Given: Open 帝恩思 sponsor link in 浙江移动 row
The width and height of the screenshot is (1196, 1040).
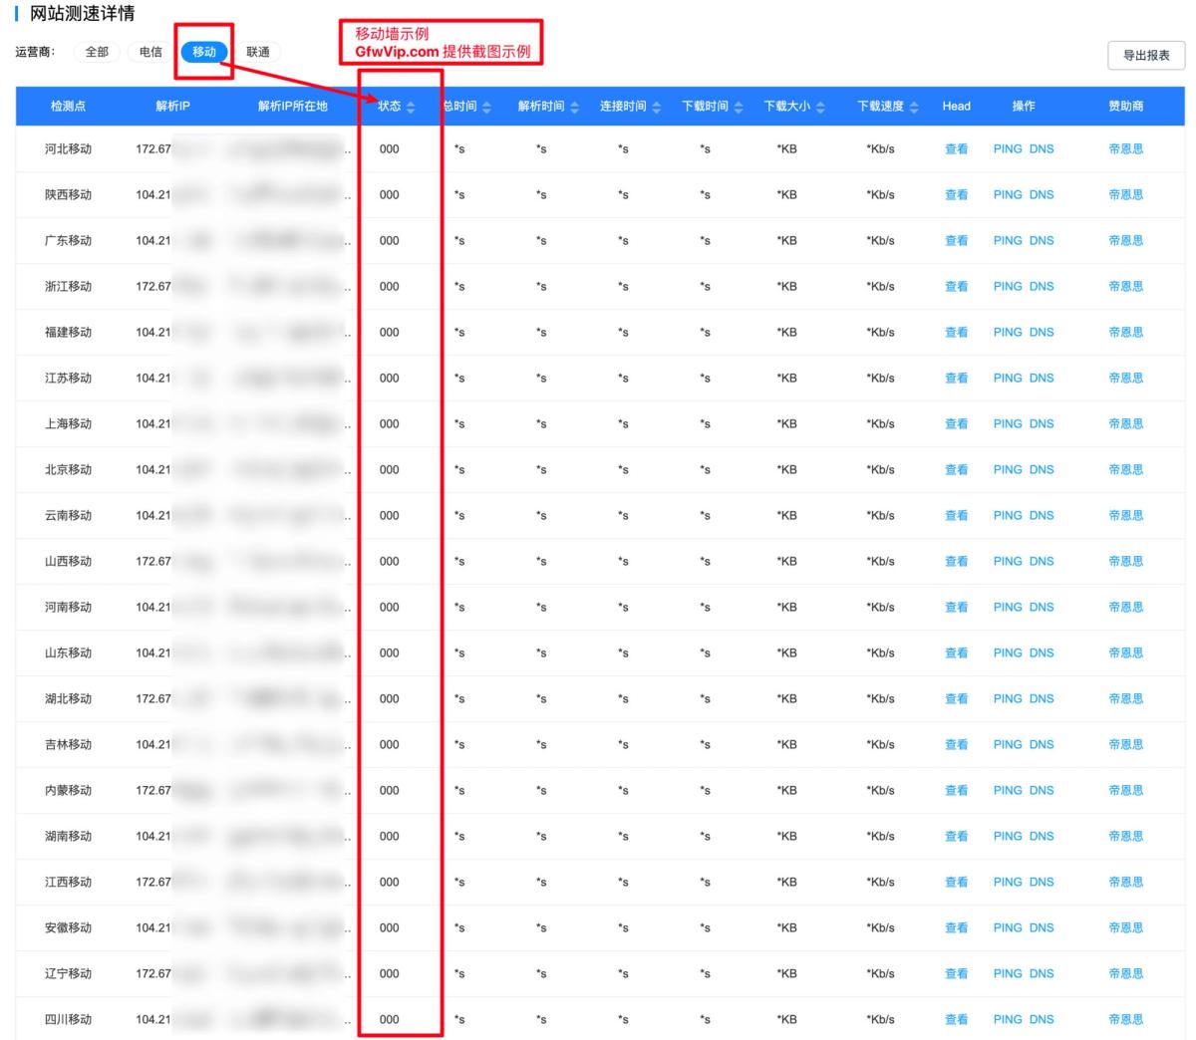Looking at the screenshot, I should (1126, 287).
